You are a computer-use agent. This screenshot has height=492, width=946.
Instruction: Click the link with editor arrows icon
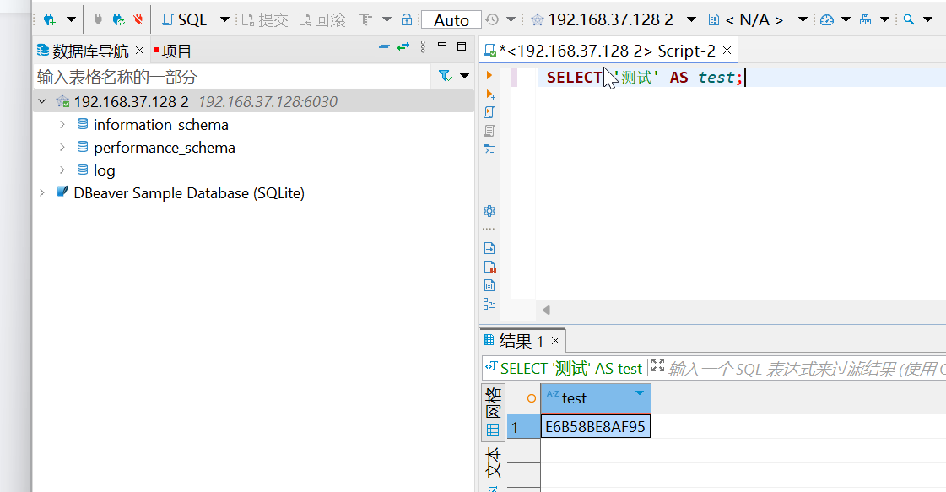403,47
